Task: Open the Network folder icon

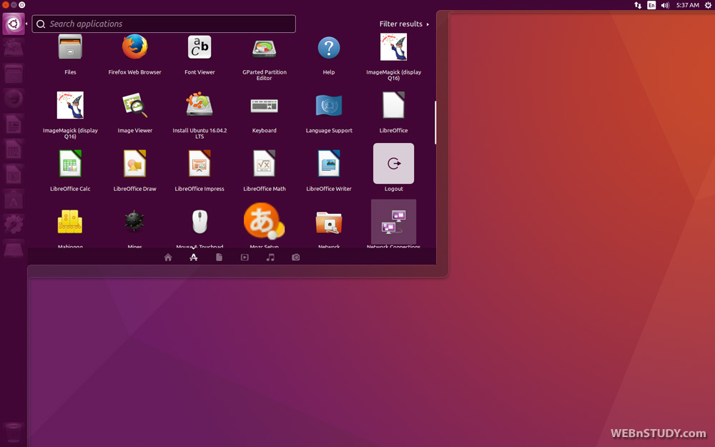Action: pos(329,222)
